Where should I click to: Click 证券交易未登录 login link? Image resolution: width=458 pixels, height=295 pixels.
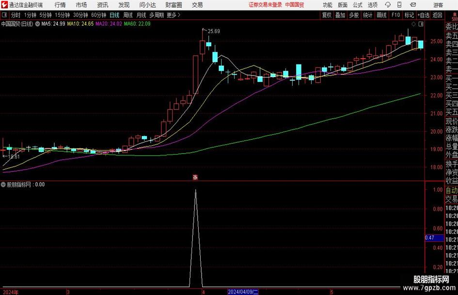[265, 5]
